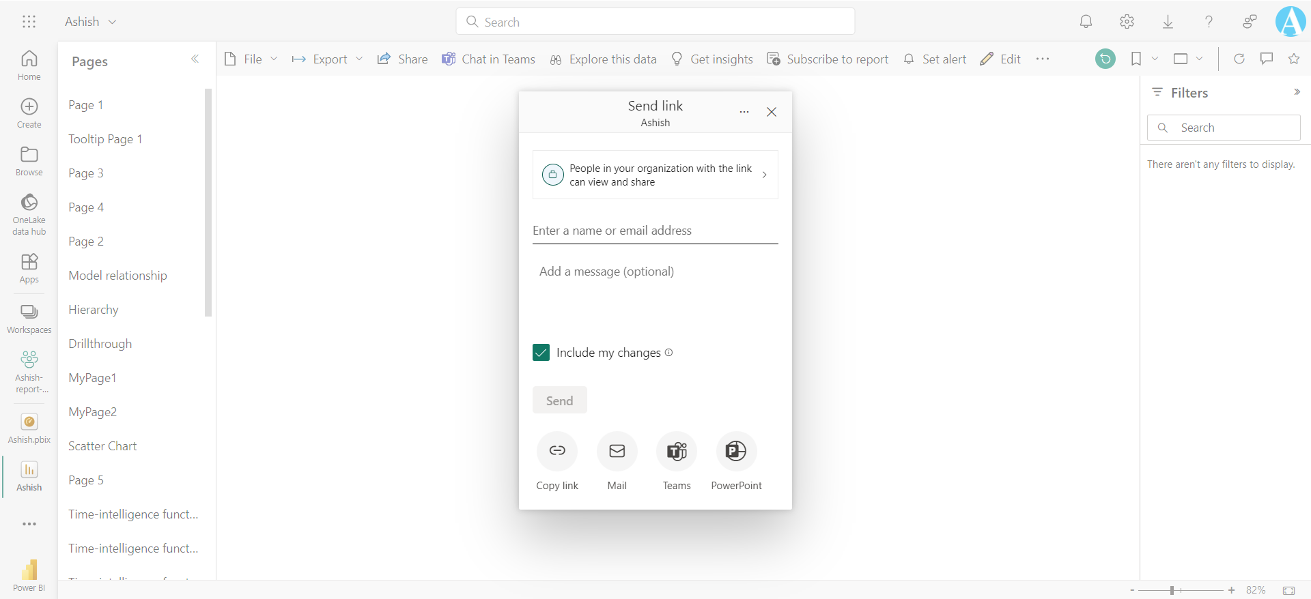Open the comments pane icon
The image size is (1311, 599).
(1267, 59)
